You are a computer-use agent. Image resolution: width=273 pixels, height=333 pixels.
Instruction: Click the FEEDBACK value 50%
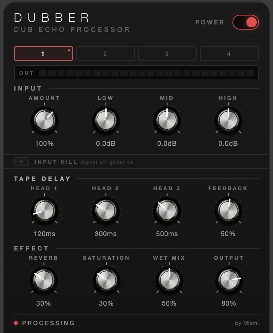point(228,234)
